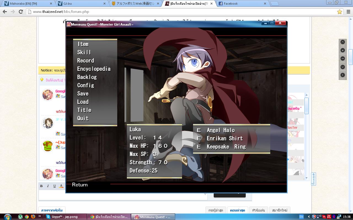The height and width of the screenshot is (220, 353).
Task: Click the Windows Start button
Action: coord(7,216)
